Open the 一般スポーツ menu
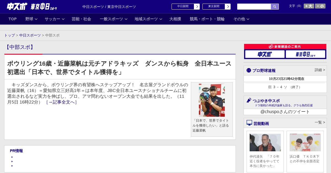331x173 pixels. (111, 19)
